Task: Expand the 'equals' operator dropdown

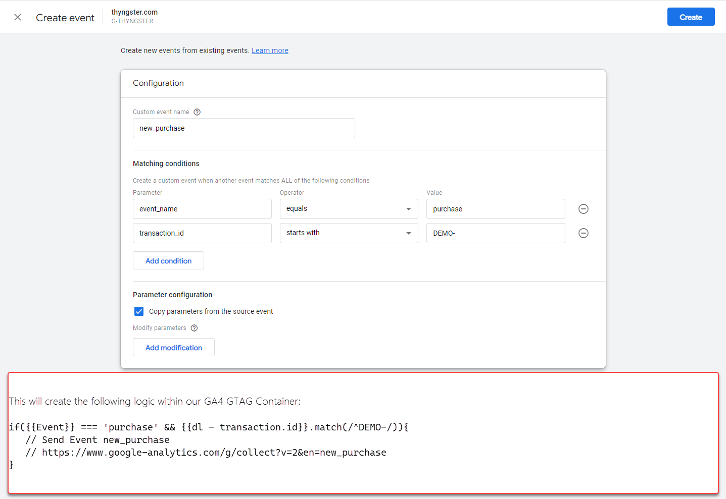Action: (349, 209)
